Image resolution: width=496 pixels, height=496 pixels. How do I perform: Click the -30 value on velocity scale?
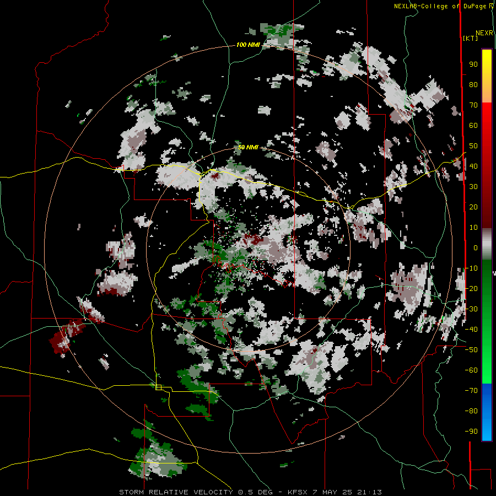tap(471, 309)
